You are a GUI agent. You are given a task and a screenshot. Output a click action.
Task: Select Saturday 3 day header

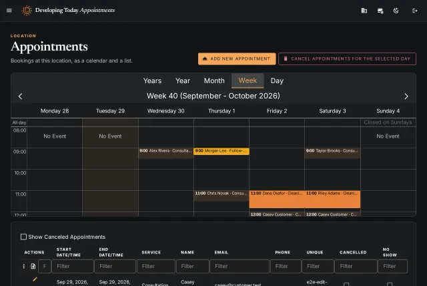click(x=332, y=111)
